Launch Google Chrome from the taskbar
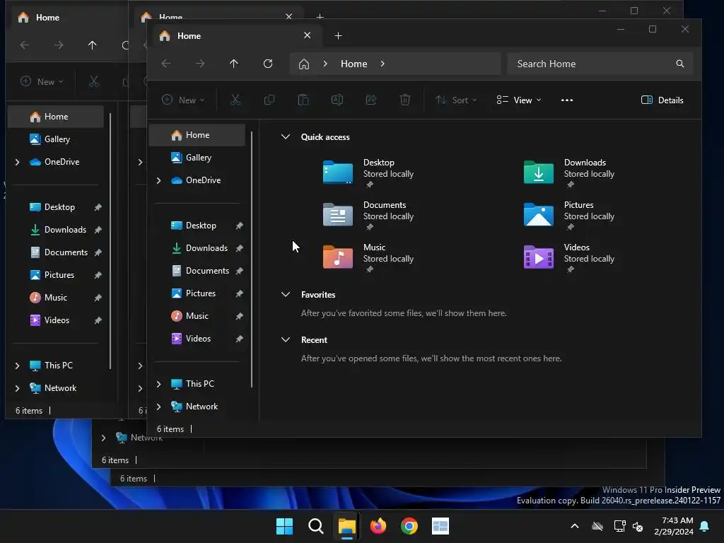724x543 pixels. pyautogui.click(x=409, y=526)
